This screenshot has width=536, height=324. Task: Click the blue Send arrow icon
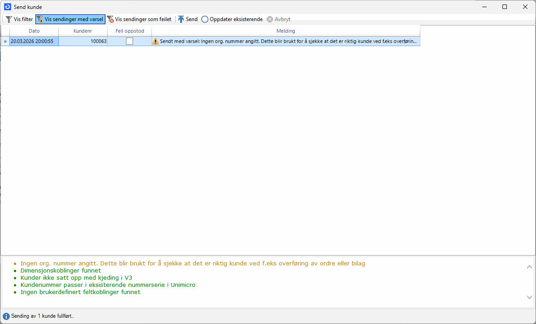[181, 19]
